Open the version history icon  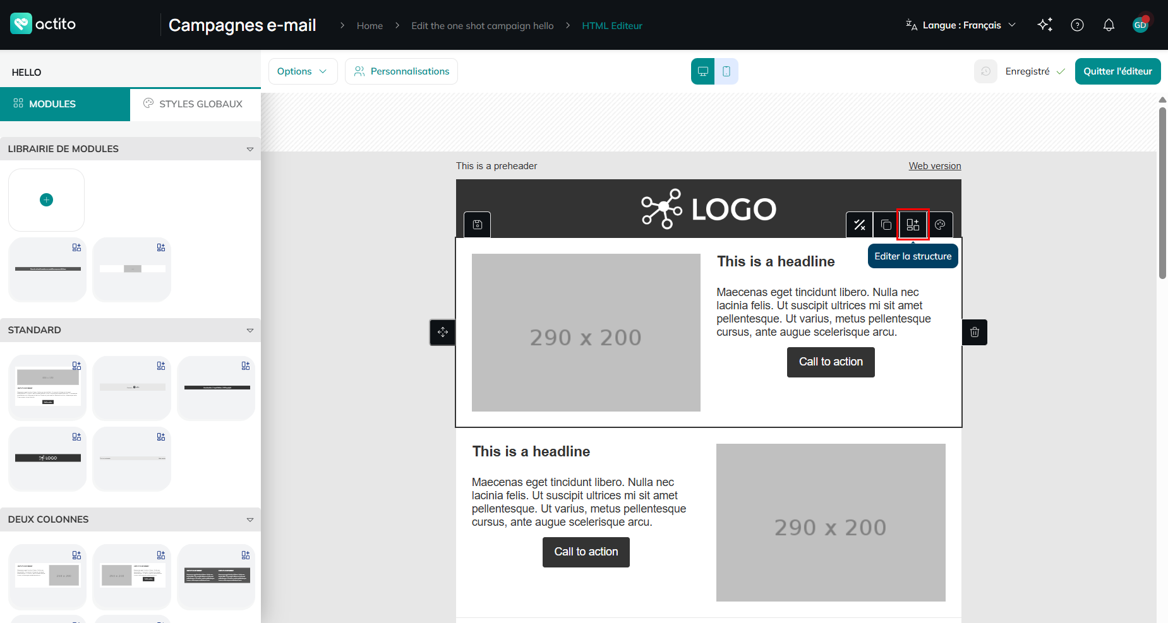[985, 71]
